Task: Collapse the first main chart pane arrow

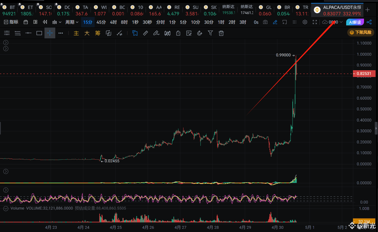Action: 6,43
